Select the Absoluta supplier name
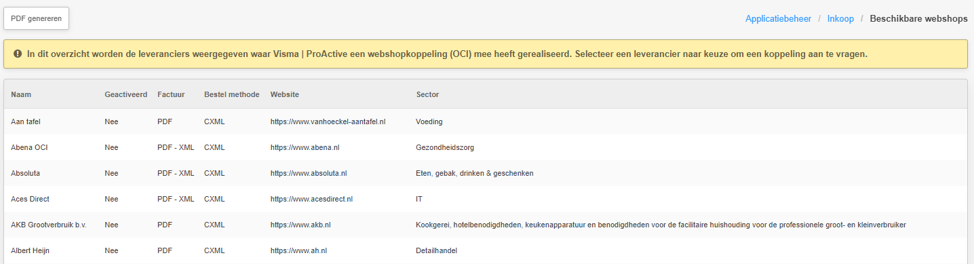The width and height of the screenshot is (974, 264). [x=25, y=173]
